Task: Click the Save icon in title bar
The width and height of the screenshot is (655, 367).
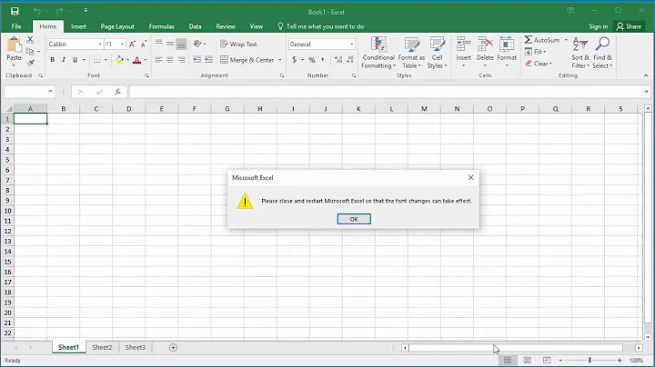Action: (15, 11)
